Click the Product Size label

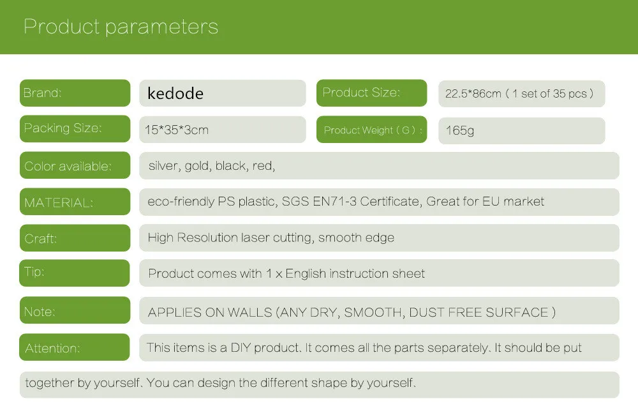[x=371, y=93]
